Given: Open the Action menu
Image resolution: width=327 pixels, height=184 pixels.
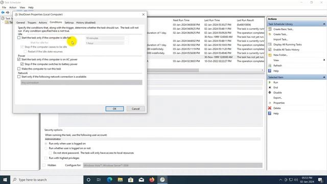Looking at the screenshot, I should (13, 7).
